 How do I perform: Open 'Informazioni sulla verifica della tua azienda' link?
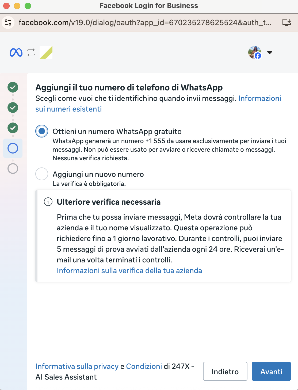point(129,270)
